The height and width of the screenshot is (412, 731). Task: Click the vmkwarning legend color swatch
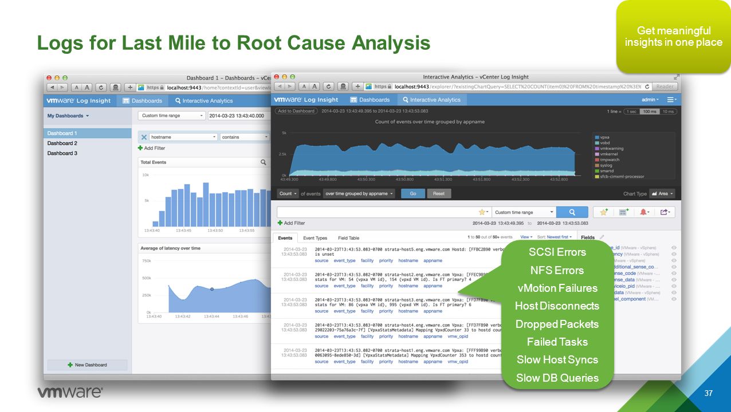click(x=597, y=148)
